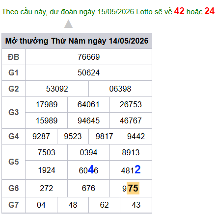This screenshot has width=216, height=216.
Task: Select G1 prize number 50624
Action: (x=88, y=72)
